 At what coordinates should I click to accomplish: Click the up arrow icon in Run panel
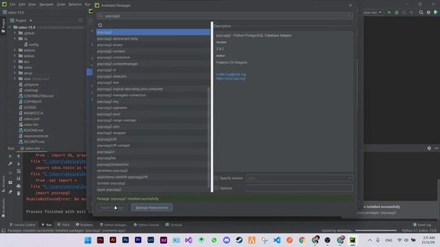tap(19, 156)
